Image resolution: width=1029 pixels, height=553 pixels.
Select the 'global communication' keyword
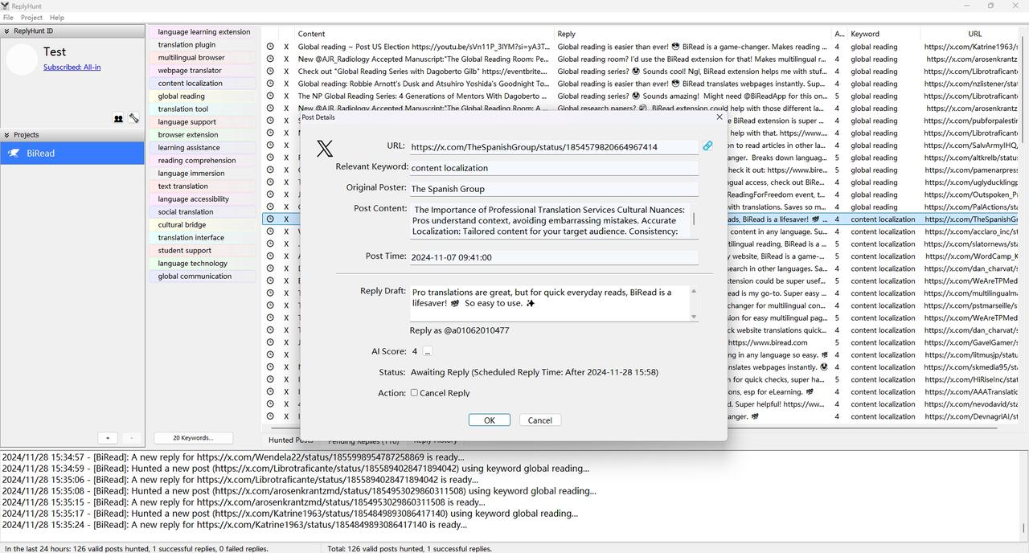[203, 276]
